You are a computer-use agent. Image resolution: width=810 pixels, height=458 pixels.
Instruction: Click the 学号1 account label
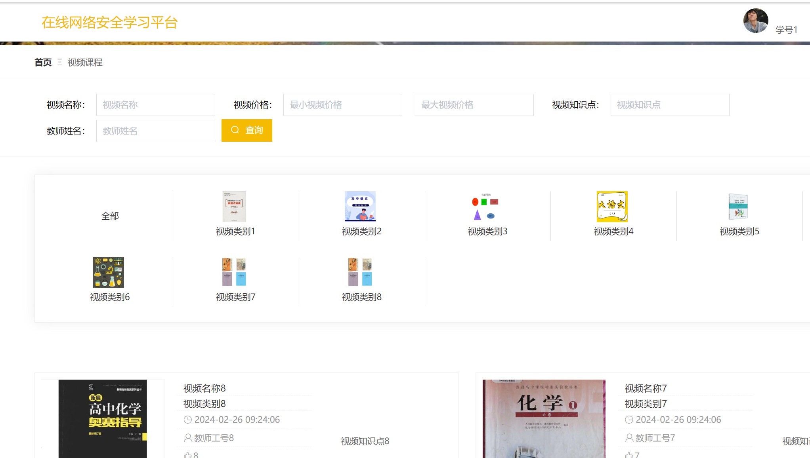pyautogui.click(x=787, y=30)
